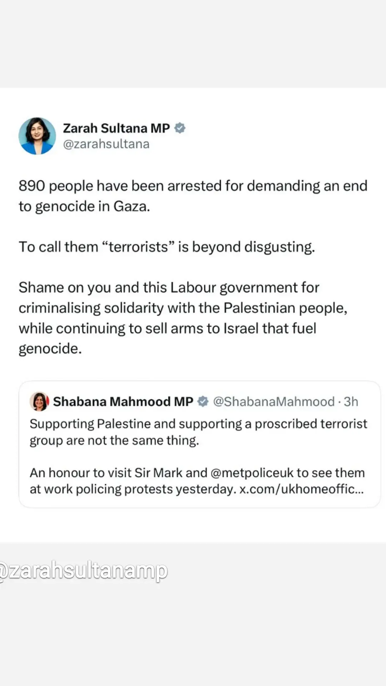Click the 3h timestamp on quoted post

tap(351, 402)
